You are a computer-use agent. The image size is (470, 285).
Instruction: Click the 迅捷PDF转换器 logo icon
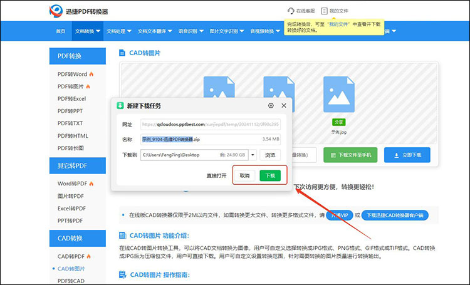point(56,11)
